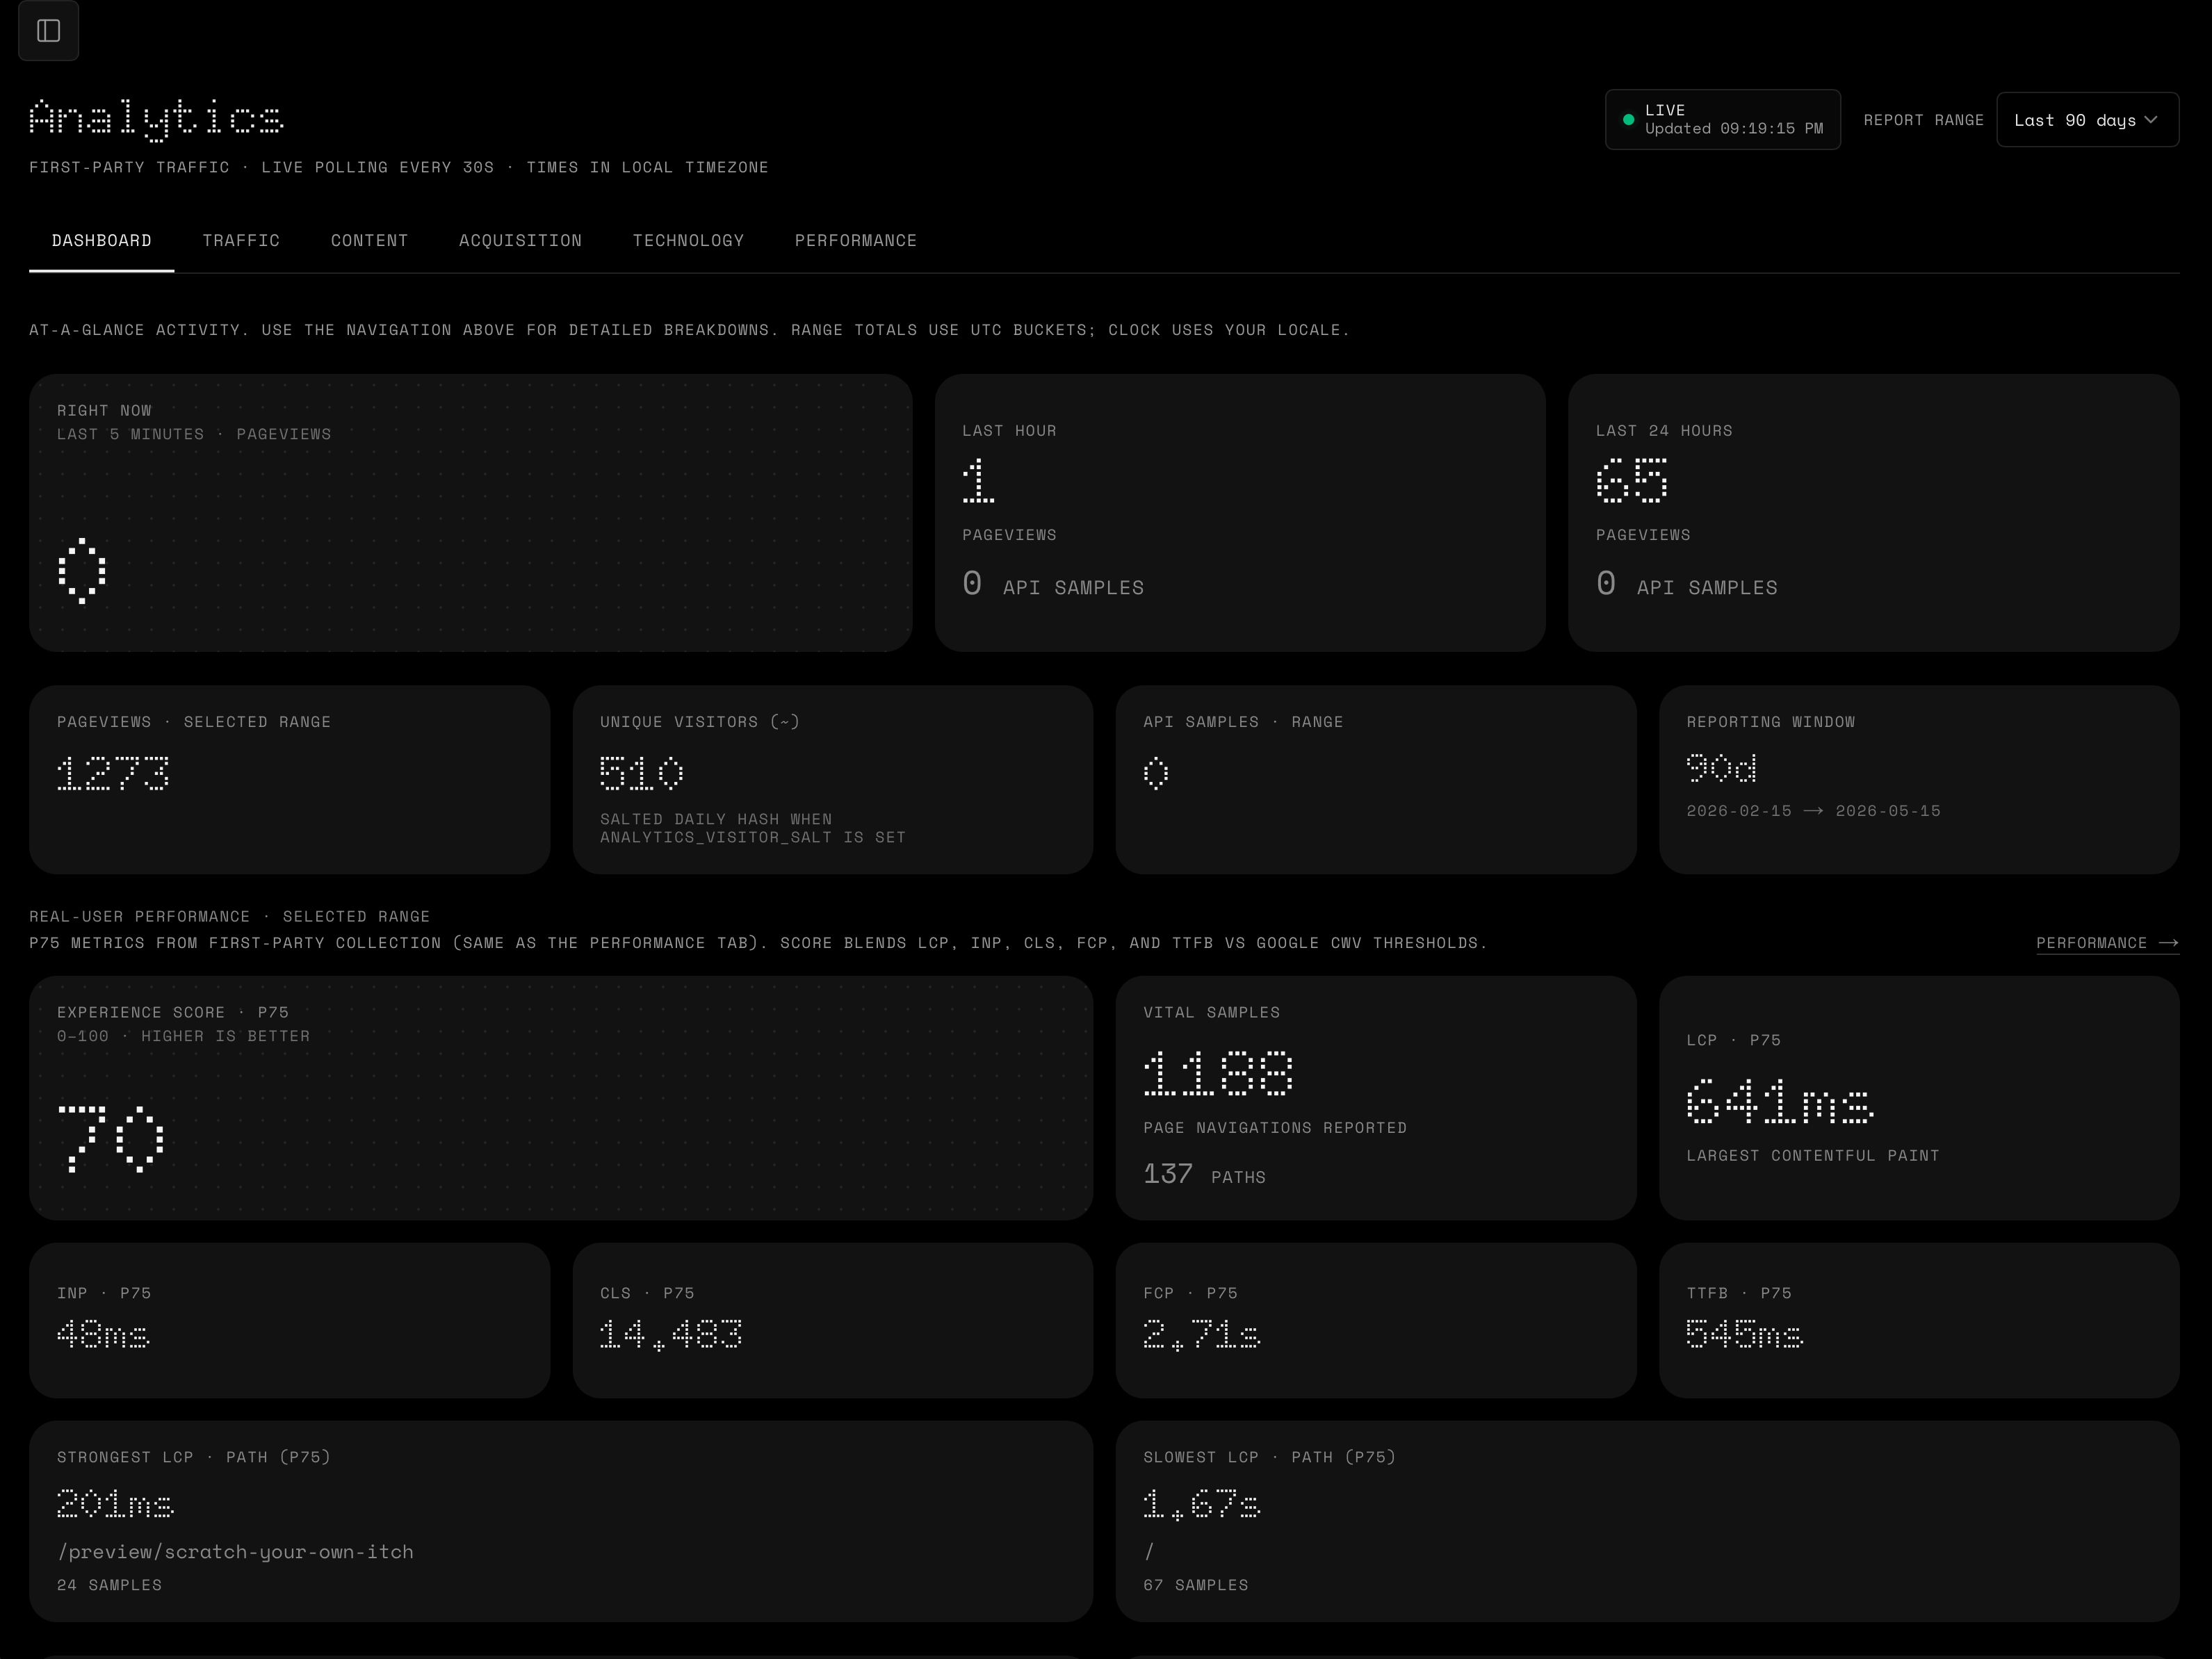Click Last Hour 0 API SAMPLES text

(1053, 585)
